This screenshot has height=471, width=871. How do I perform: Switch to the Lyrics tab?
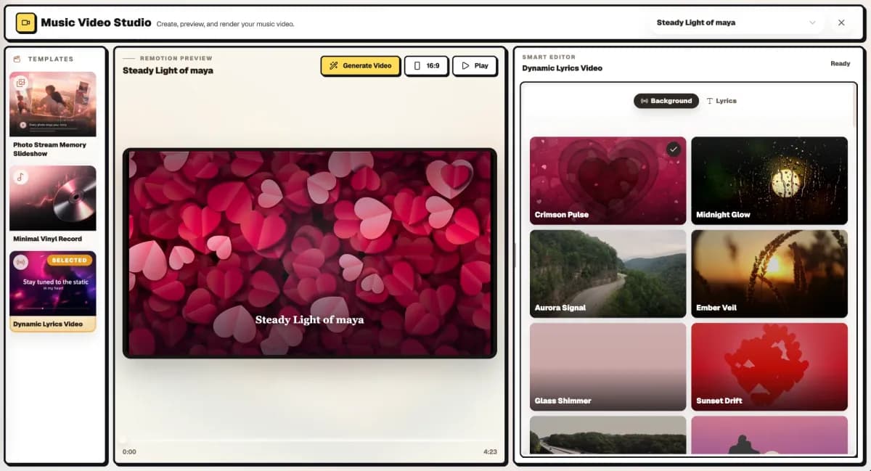point(721,101)
